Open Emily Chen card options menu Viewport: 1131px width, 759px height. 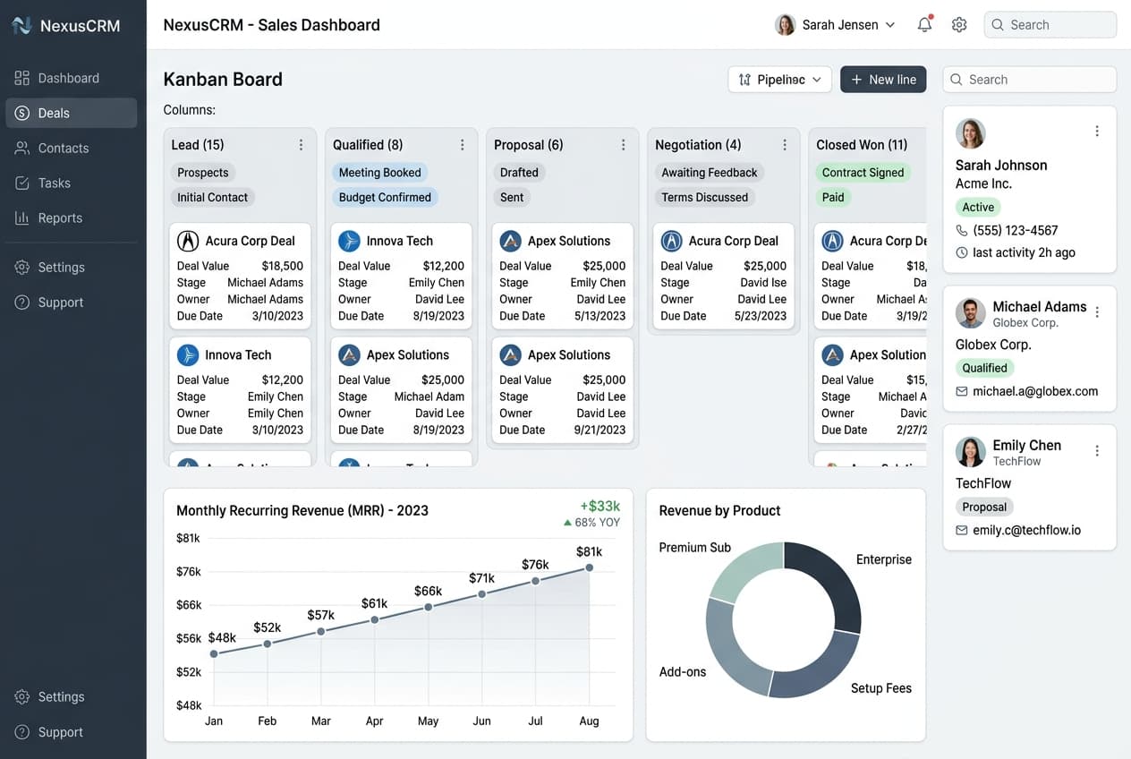click(x=1097, y=451)
